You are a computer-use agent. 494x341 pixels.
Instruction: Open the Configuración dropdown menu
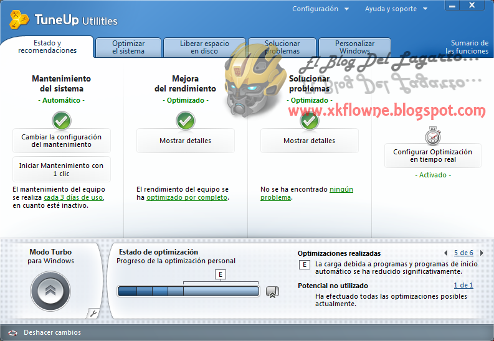(320, 9)
